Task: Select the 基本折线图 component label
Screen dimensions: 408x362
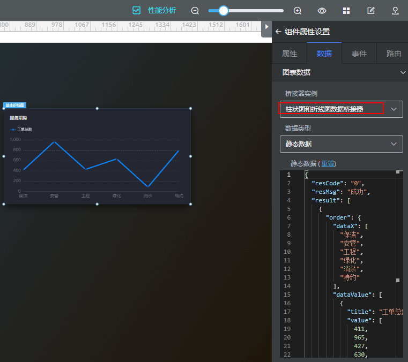Action: click(15, 105)
